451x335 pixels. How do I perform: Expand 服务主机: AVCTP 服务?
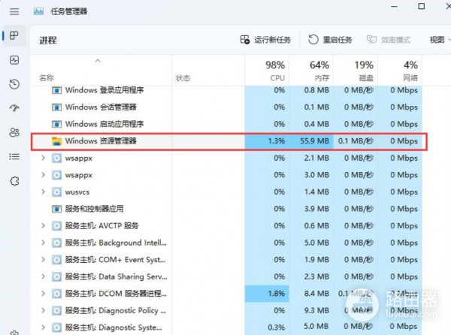coord(43,226)
